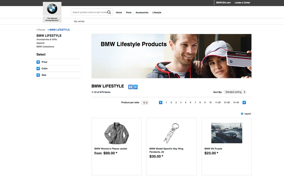Go to page 4
This screenshot has width=284, height=177.
181,103
